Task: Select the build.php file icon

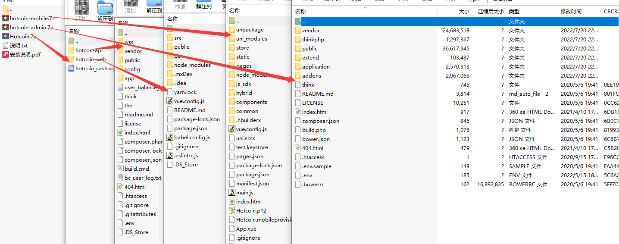Action: [298, 130]
